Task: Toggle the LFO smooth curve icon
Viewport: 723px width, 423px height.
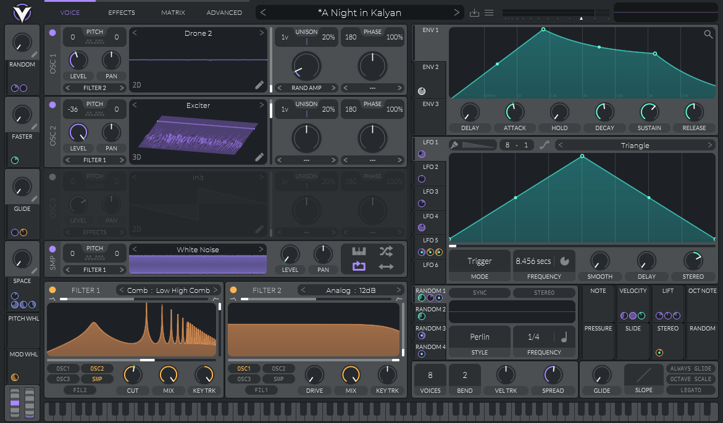Action: pyautogui.click(x=544, y=146)
